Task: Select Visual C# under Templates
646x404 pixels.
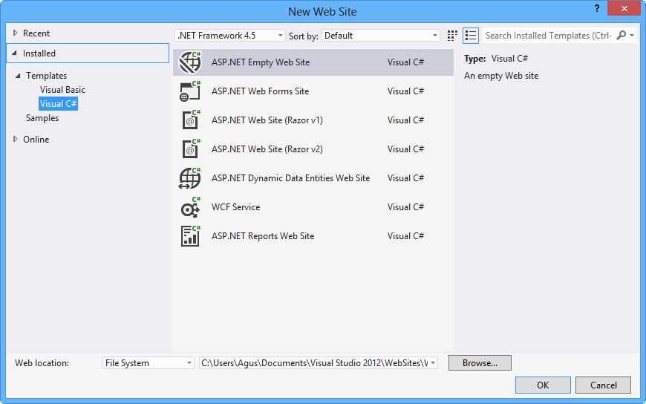Action: point(58,103)
